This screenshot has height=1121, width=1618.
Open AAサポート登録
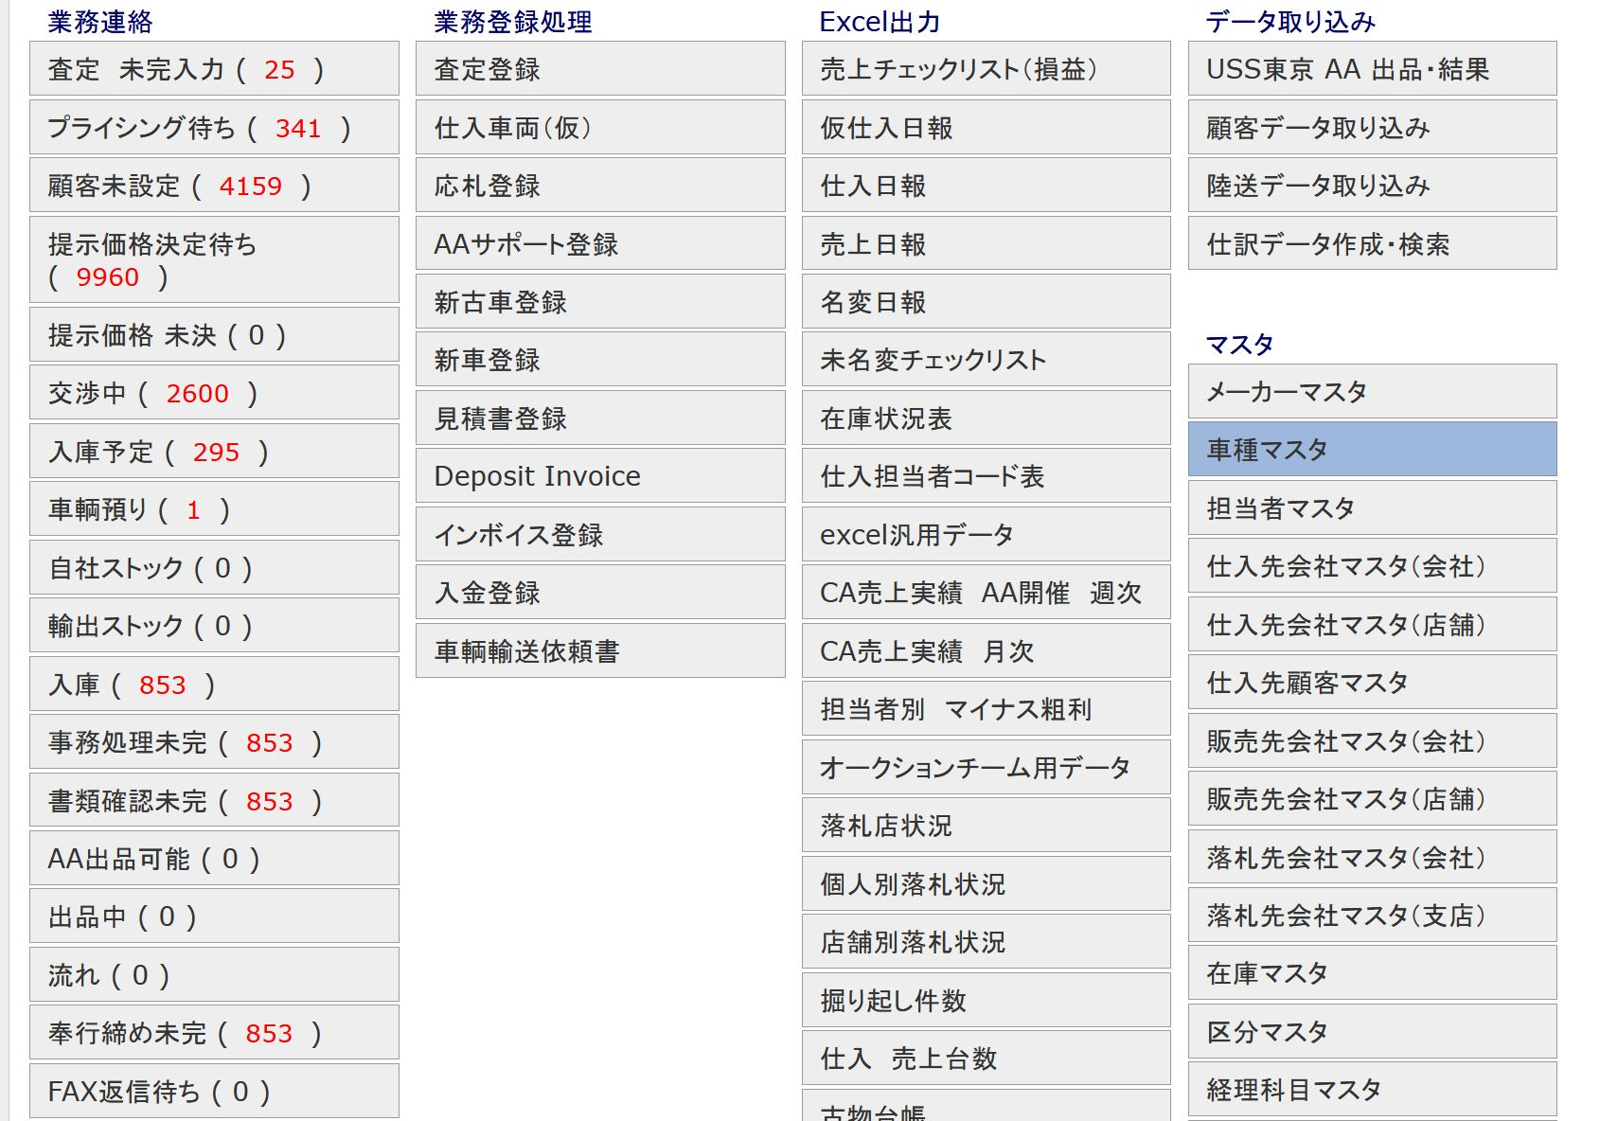click(599, 243)
